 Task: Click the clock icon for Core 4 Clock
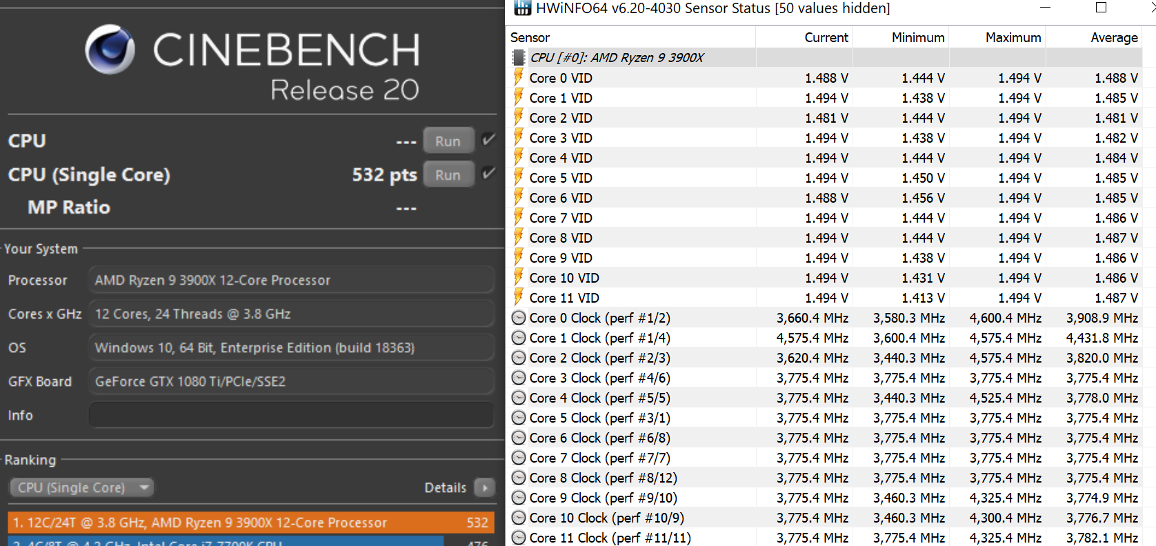tap(519, 398)
